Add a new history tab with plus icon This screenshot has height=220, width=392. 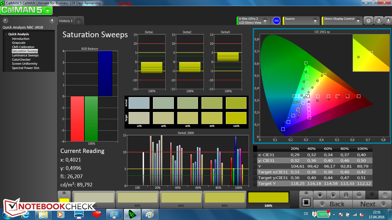pos(79,21)
